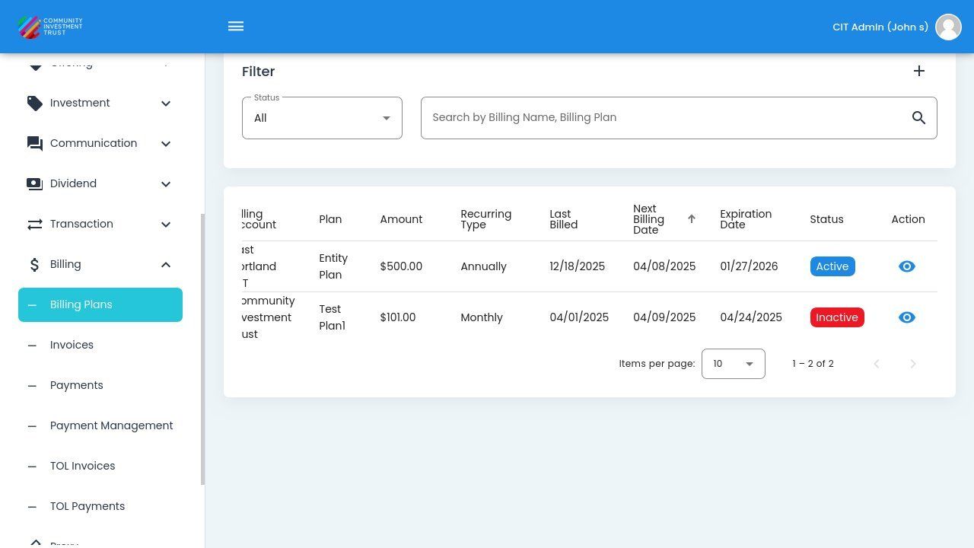Collapse the Billing menu section

coord(166,265)
